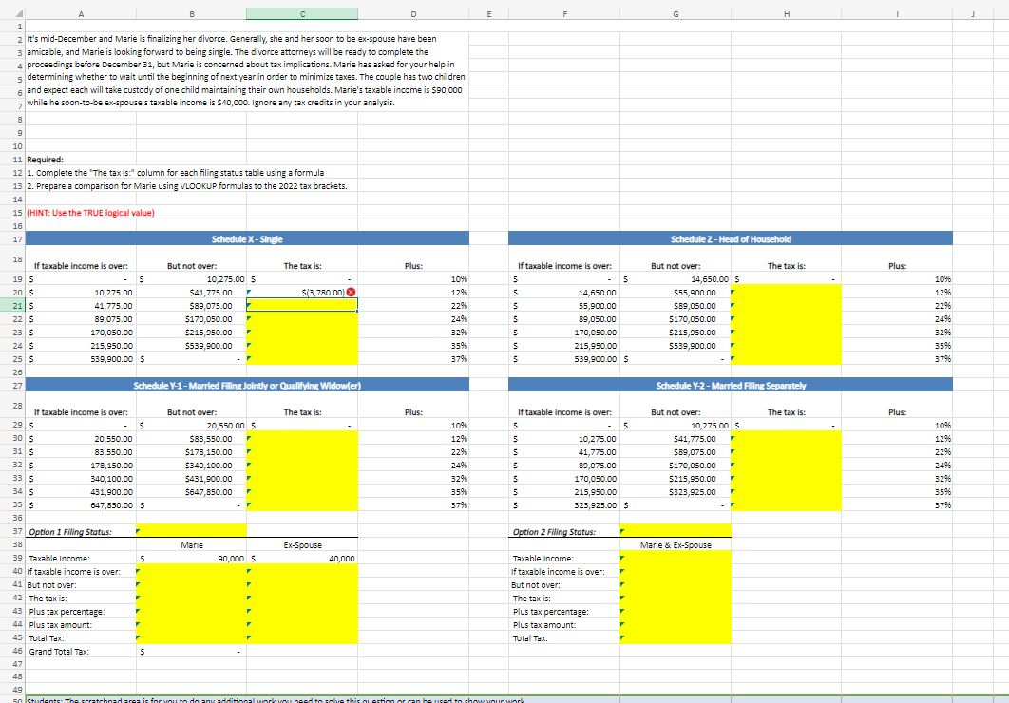The height and width of the screenshot is (703, 1009).
Task: Click cell G34 showing $323,925.00
Action: tap(676, 492)
